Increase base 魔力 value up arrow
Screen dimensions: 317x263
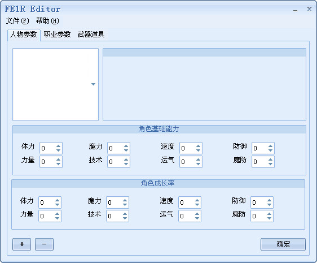[126, 146]
